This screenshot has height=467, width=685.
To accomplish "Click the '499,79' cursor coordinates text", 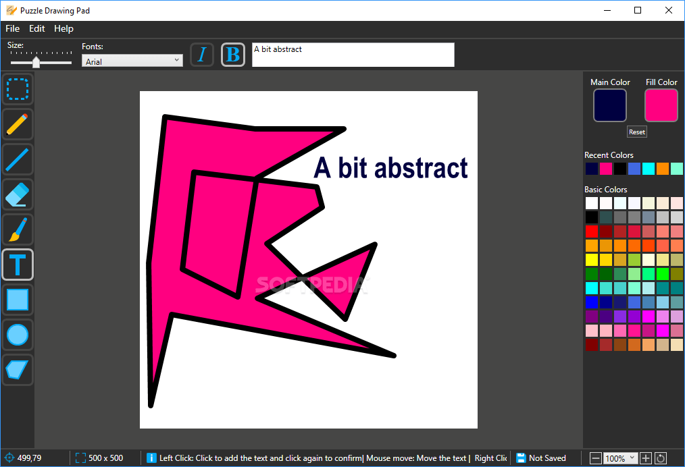I will (x=29, y=458).
